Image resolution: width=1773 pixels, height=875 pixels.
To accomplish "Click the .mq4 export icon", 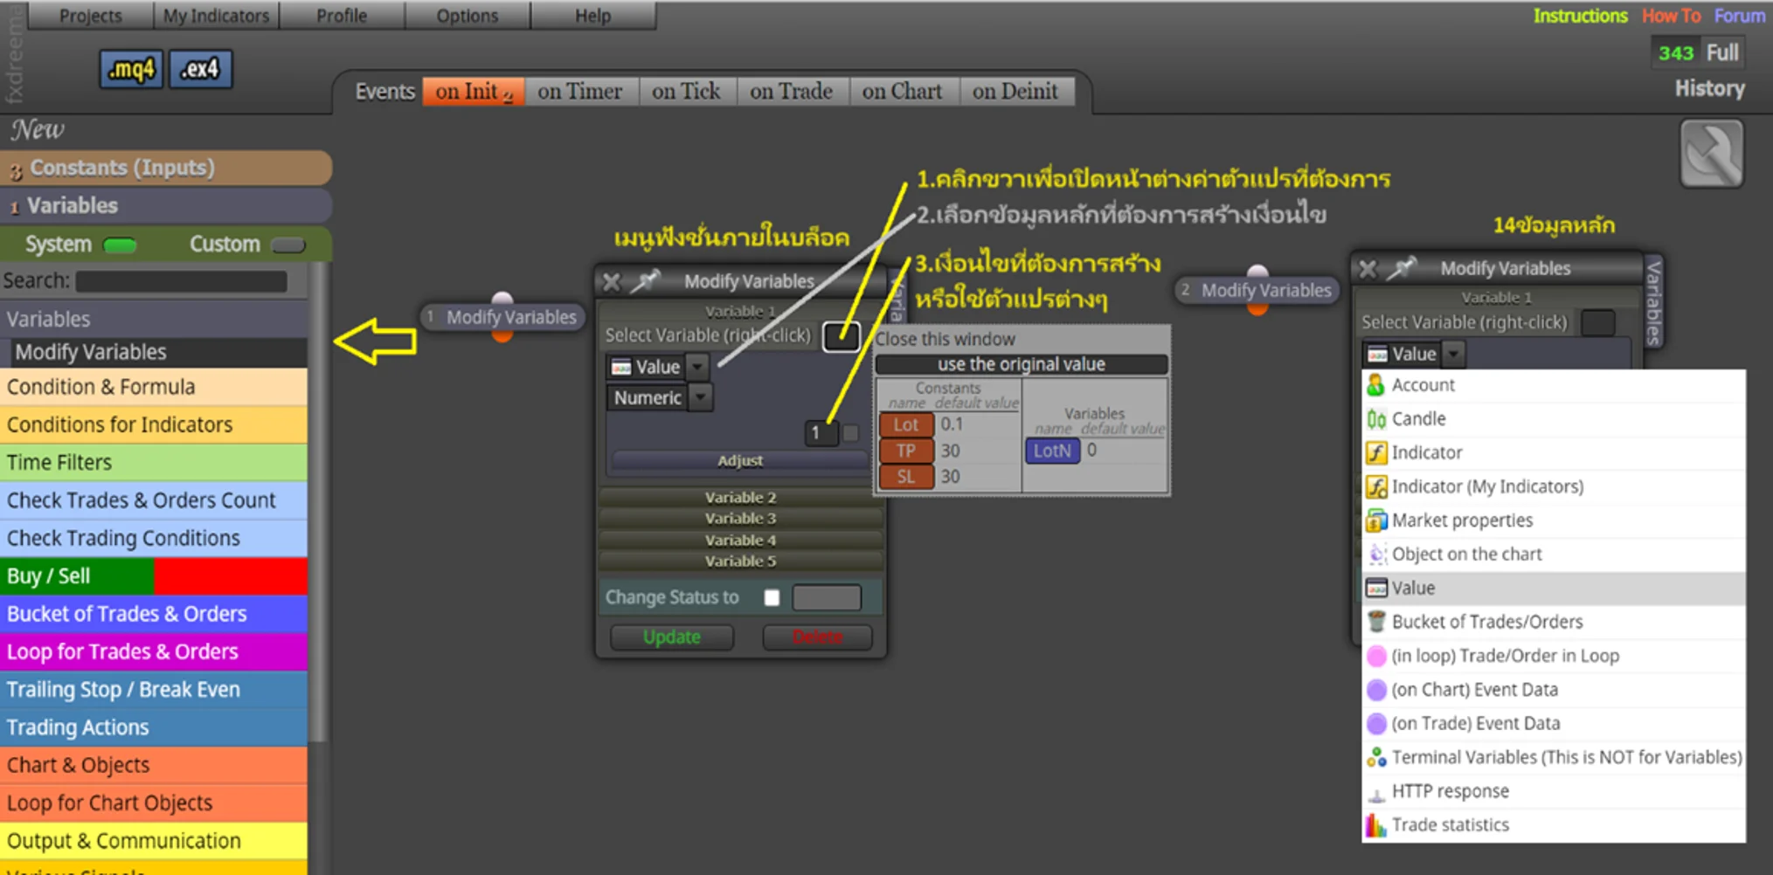I will tap(131, 69).
